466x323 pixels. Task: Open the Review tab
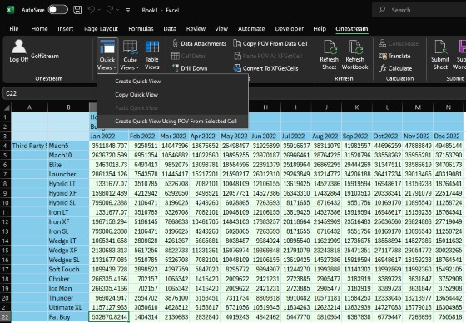pyautogui.click(x=196, y=28)
